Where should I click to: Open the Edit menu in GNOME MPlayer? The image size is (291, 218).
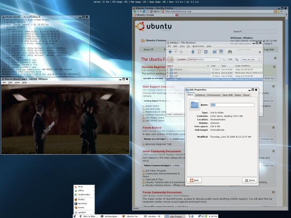(10, 83)
